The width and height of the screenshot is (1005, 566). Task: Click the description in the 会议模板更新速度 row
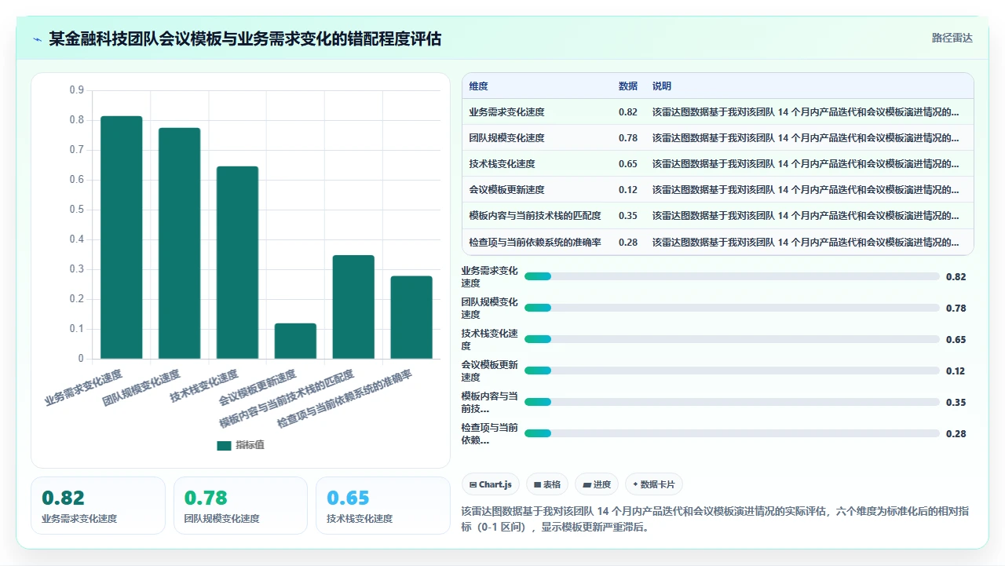coord(806,189)
